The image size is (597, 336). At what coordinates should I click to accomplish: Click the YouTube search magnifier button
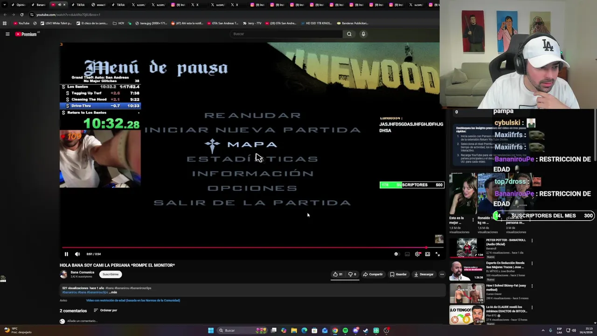click(x=349, y=34)
